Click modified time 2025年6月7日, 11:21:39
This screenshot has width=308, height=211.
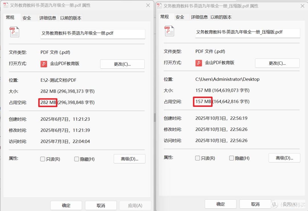tap(65, 130)
